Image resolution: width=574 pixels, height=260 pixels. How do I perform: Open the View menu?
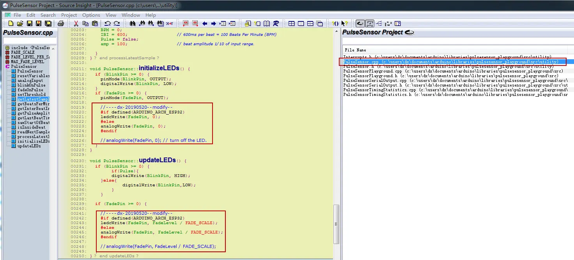point(111,15)
